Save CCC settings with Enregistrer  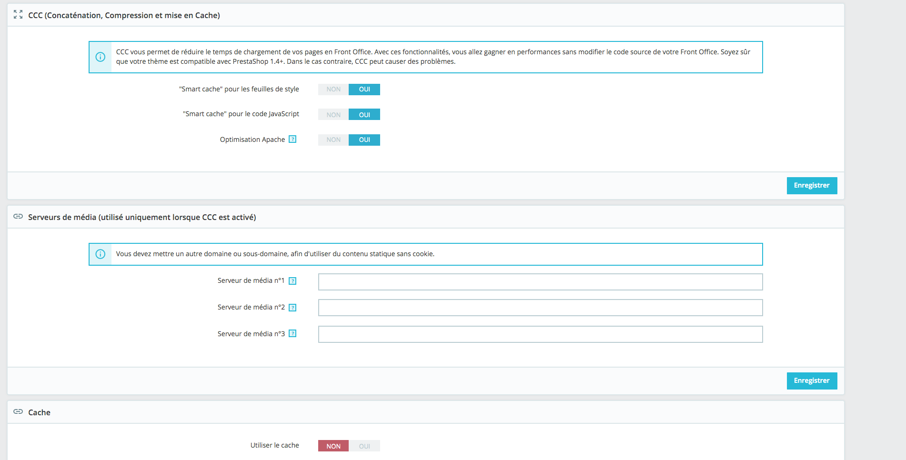(x=812, y=186)
